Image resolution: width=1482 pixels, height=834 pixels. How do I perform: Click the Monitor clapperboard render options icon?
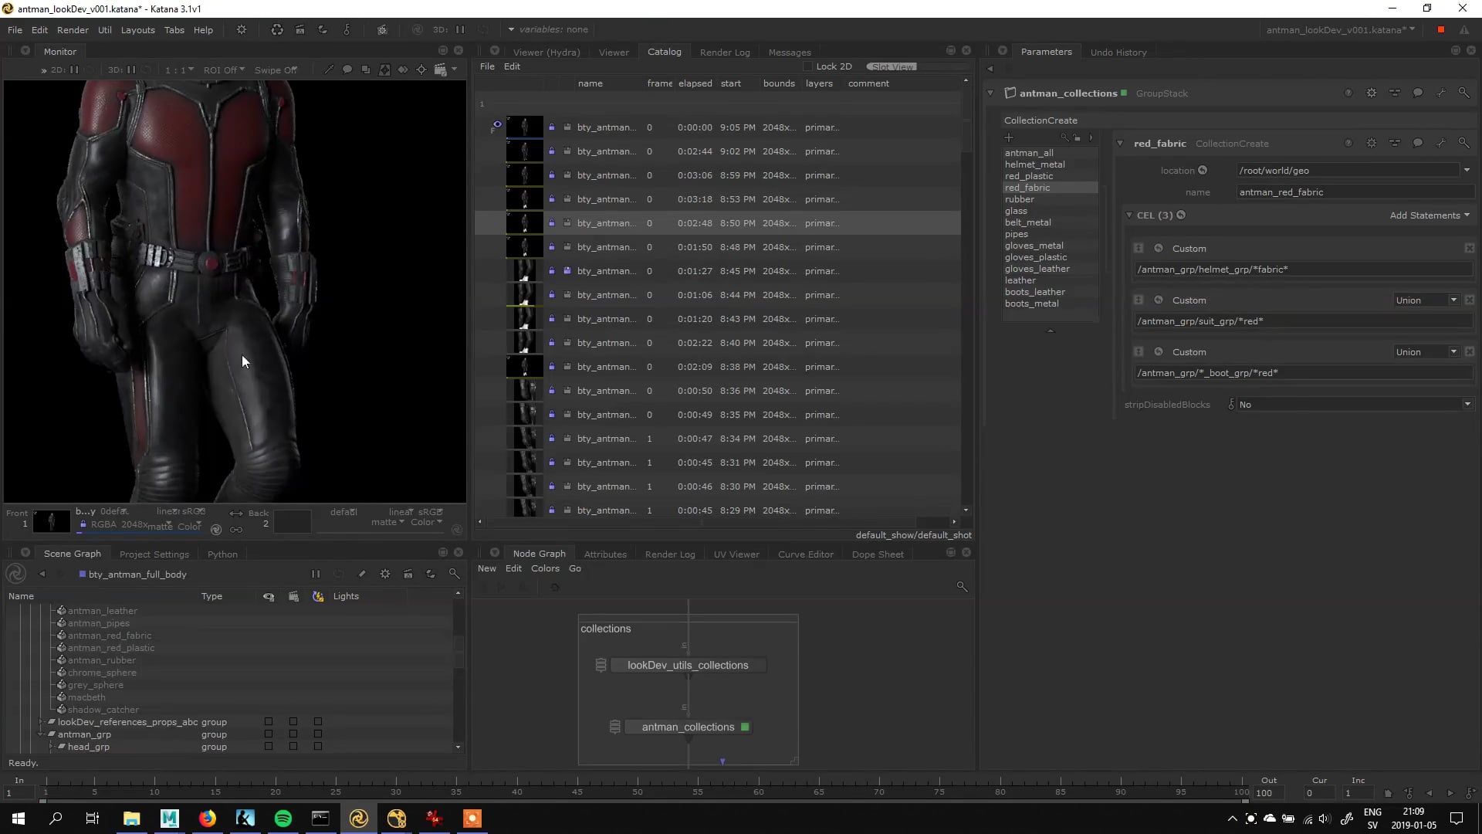click(441, 69)
